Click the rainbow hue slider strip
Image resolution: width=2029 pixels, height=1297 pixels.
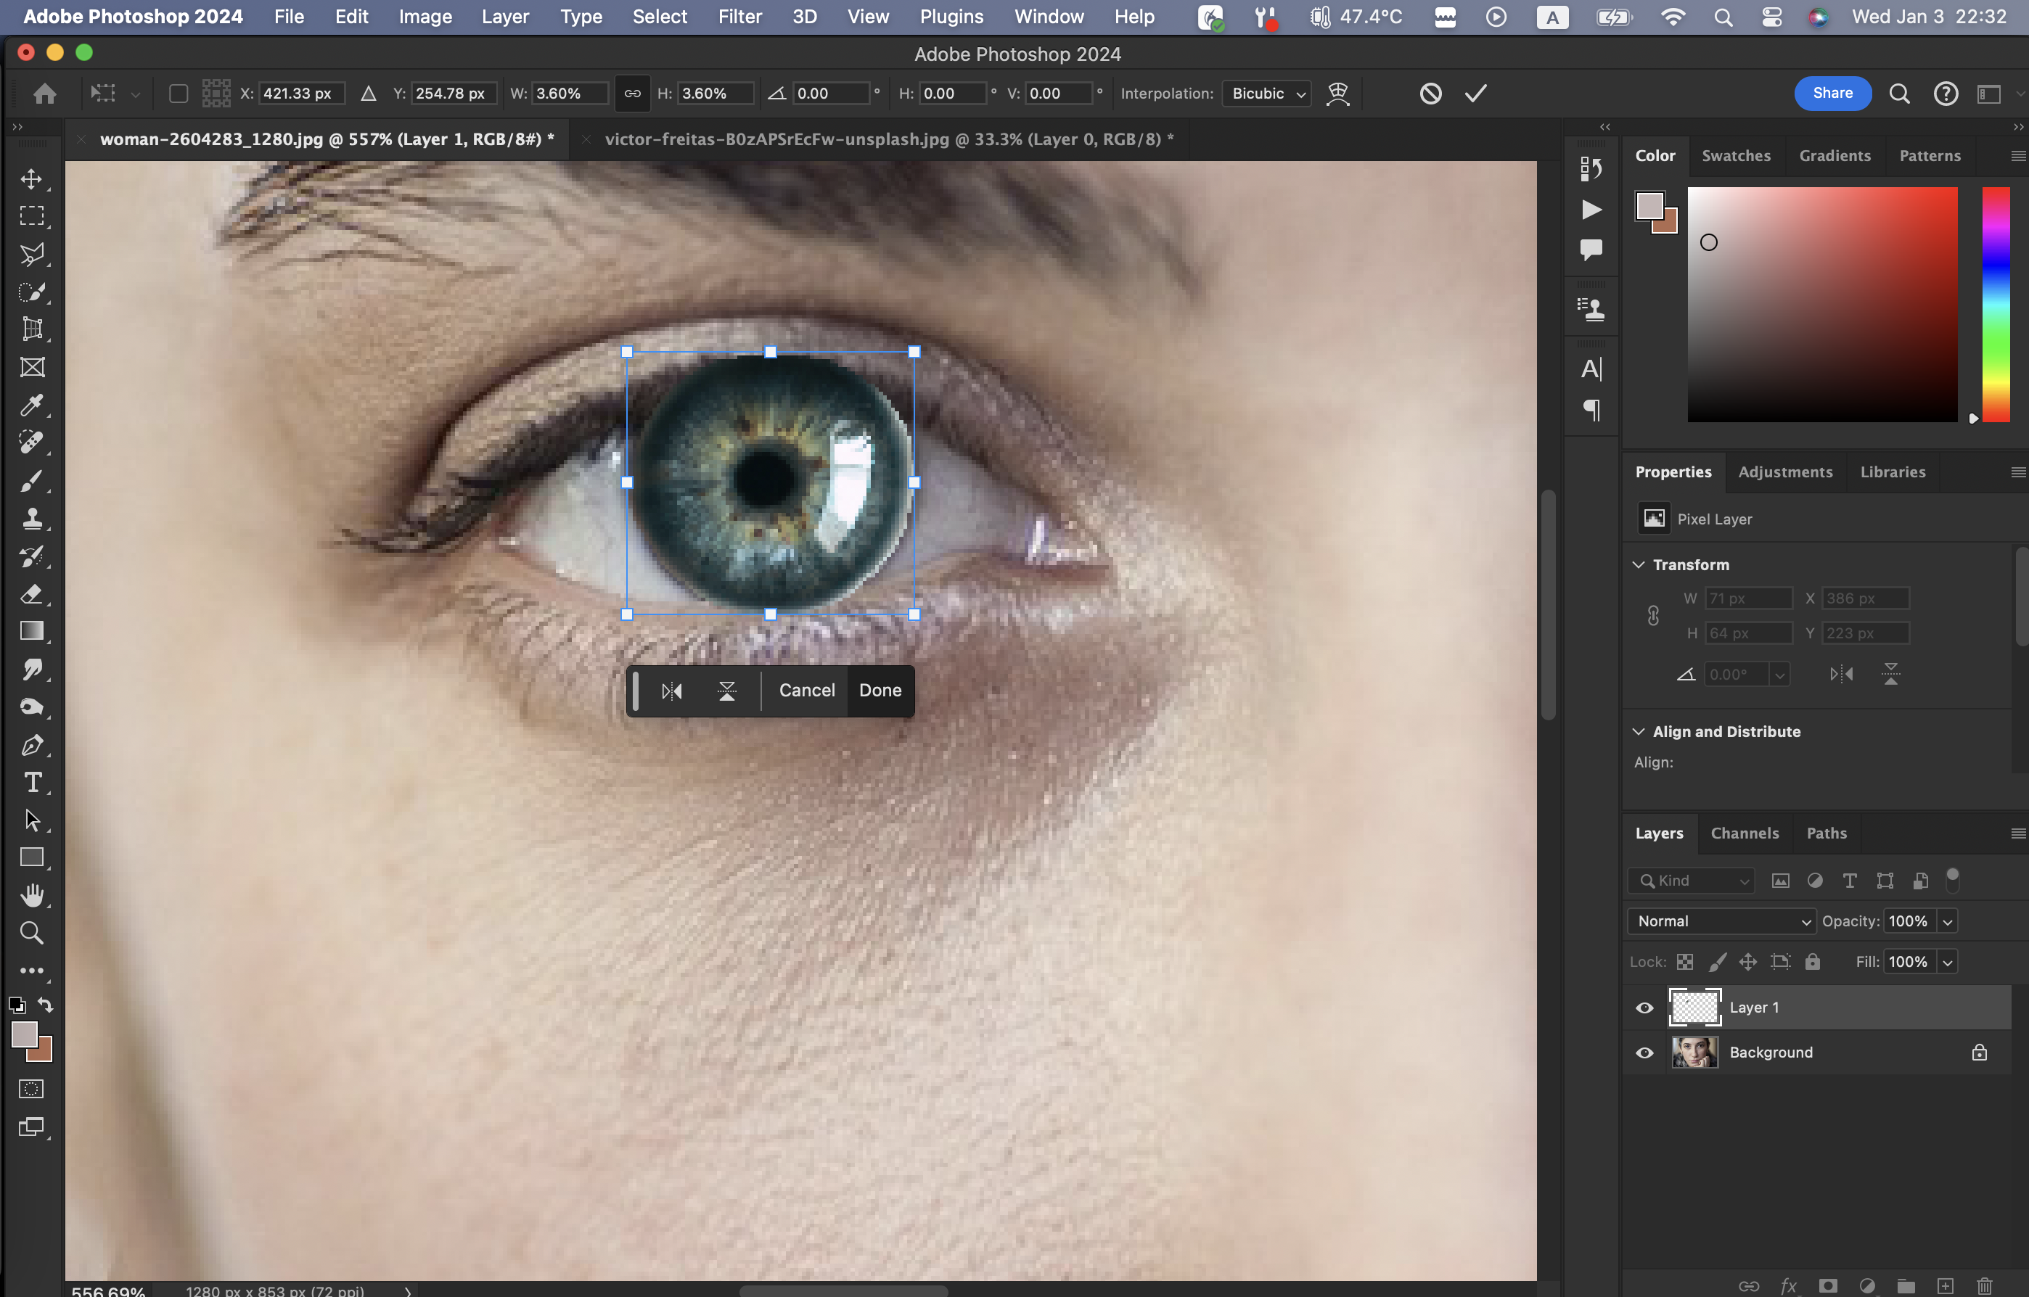tap(1996, 303)
